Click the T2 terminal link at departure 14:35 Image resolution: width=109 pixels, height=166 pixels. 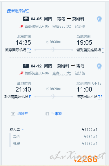tap(29, 50)
